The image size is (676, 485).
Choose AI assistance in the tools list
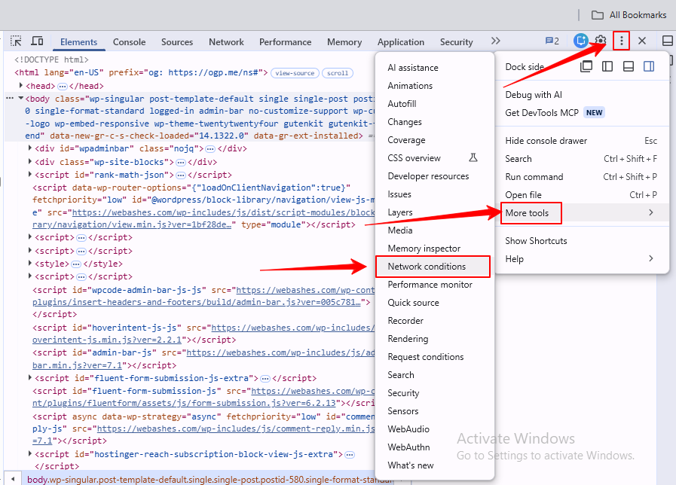(x=435, y=68)
